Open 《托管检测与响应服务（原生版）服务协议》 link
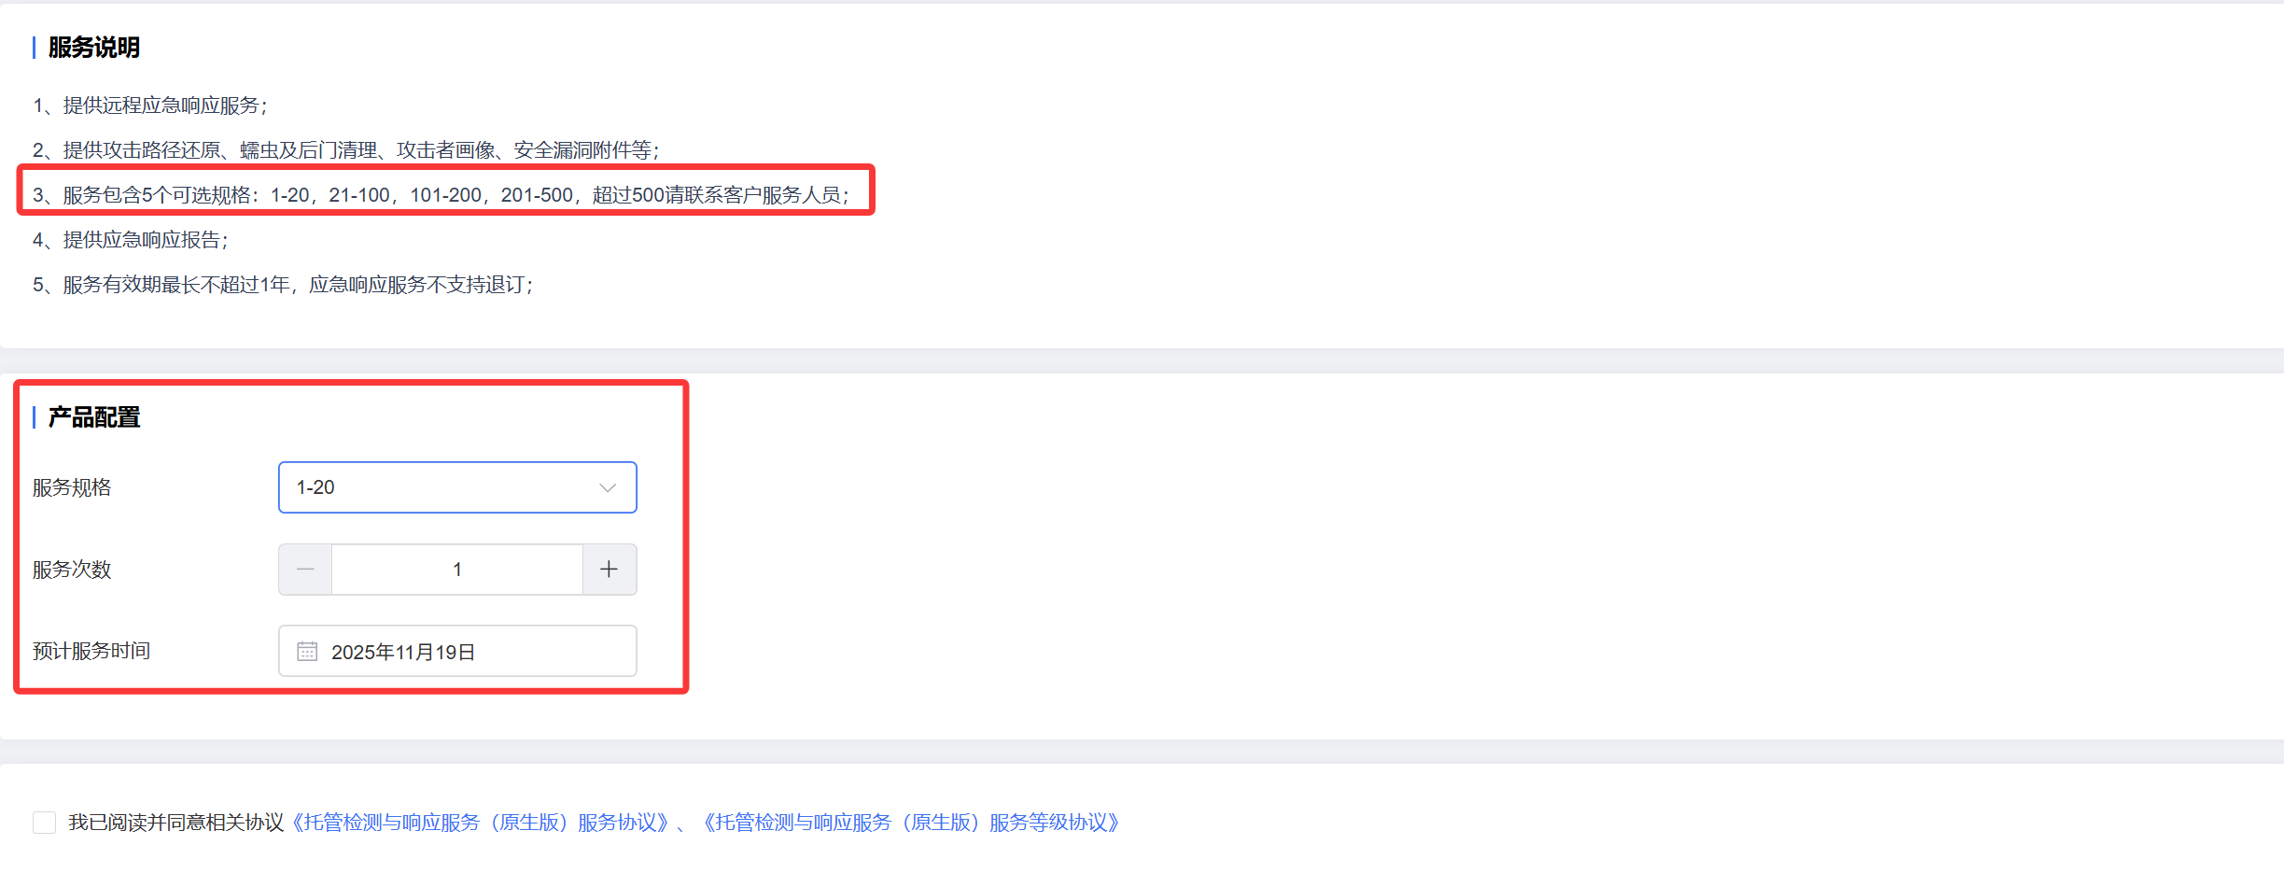 [480, 823]
